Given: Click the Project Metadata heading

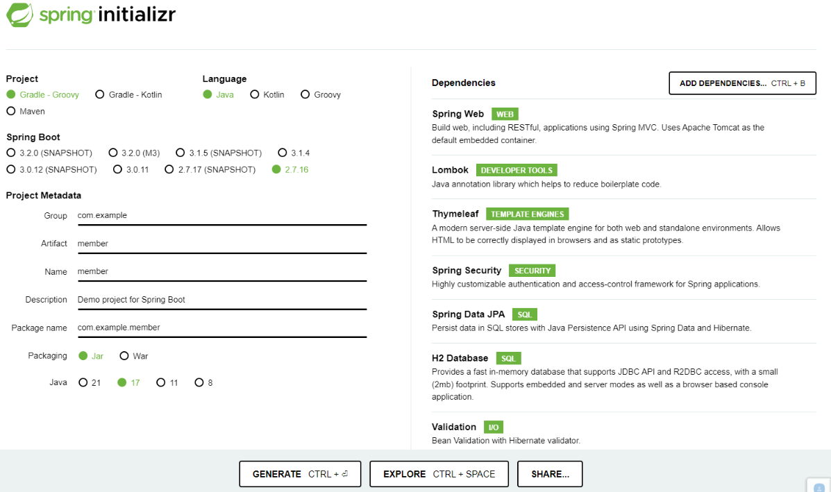Looking at the screenshot, I should [x=44, y=196].
